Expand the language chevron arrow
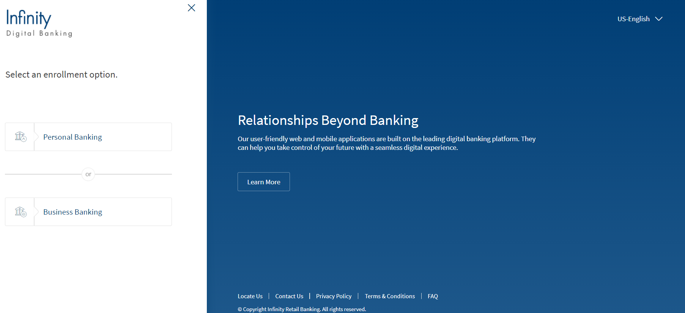 (659, 19)
